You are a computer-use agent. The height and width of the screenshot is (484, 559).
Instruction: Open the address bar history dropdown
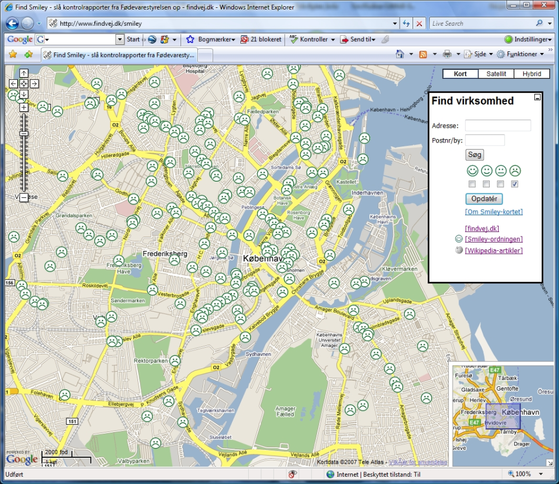pyautogui.click(x=395, y=23)
